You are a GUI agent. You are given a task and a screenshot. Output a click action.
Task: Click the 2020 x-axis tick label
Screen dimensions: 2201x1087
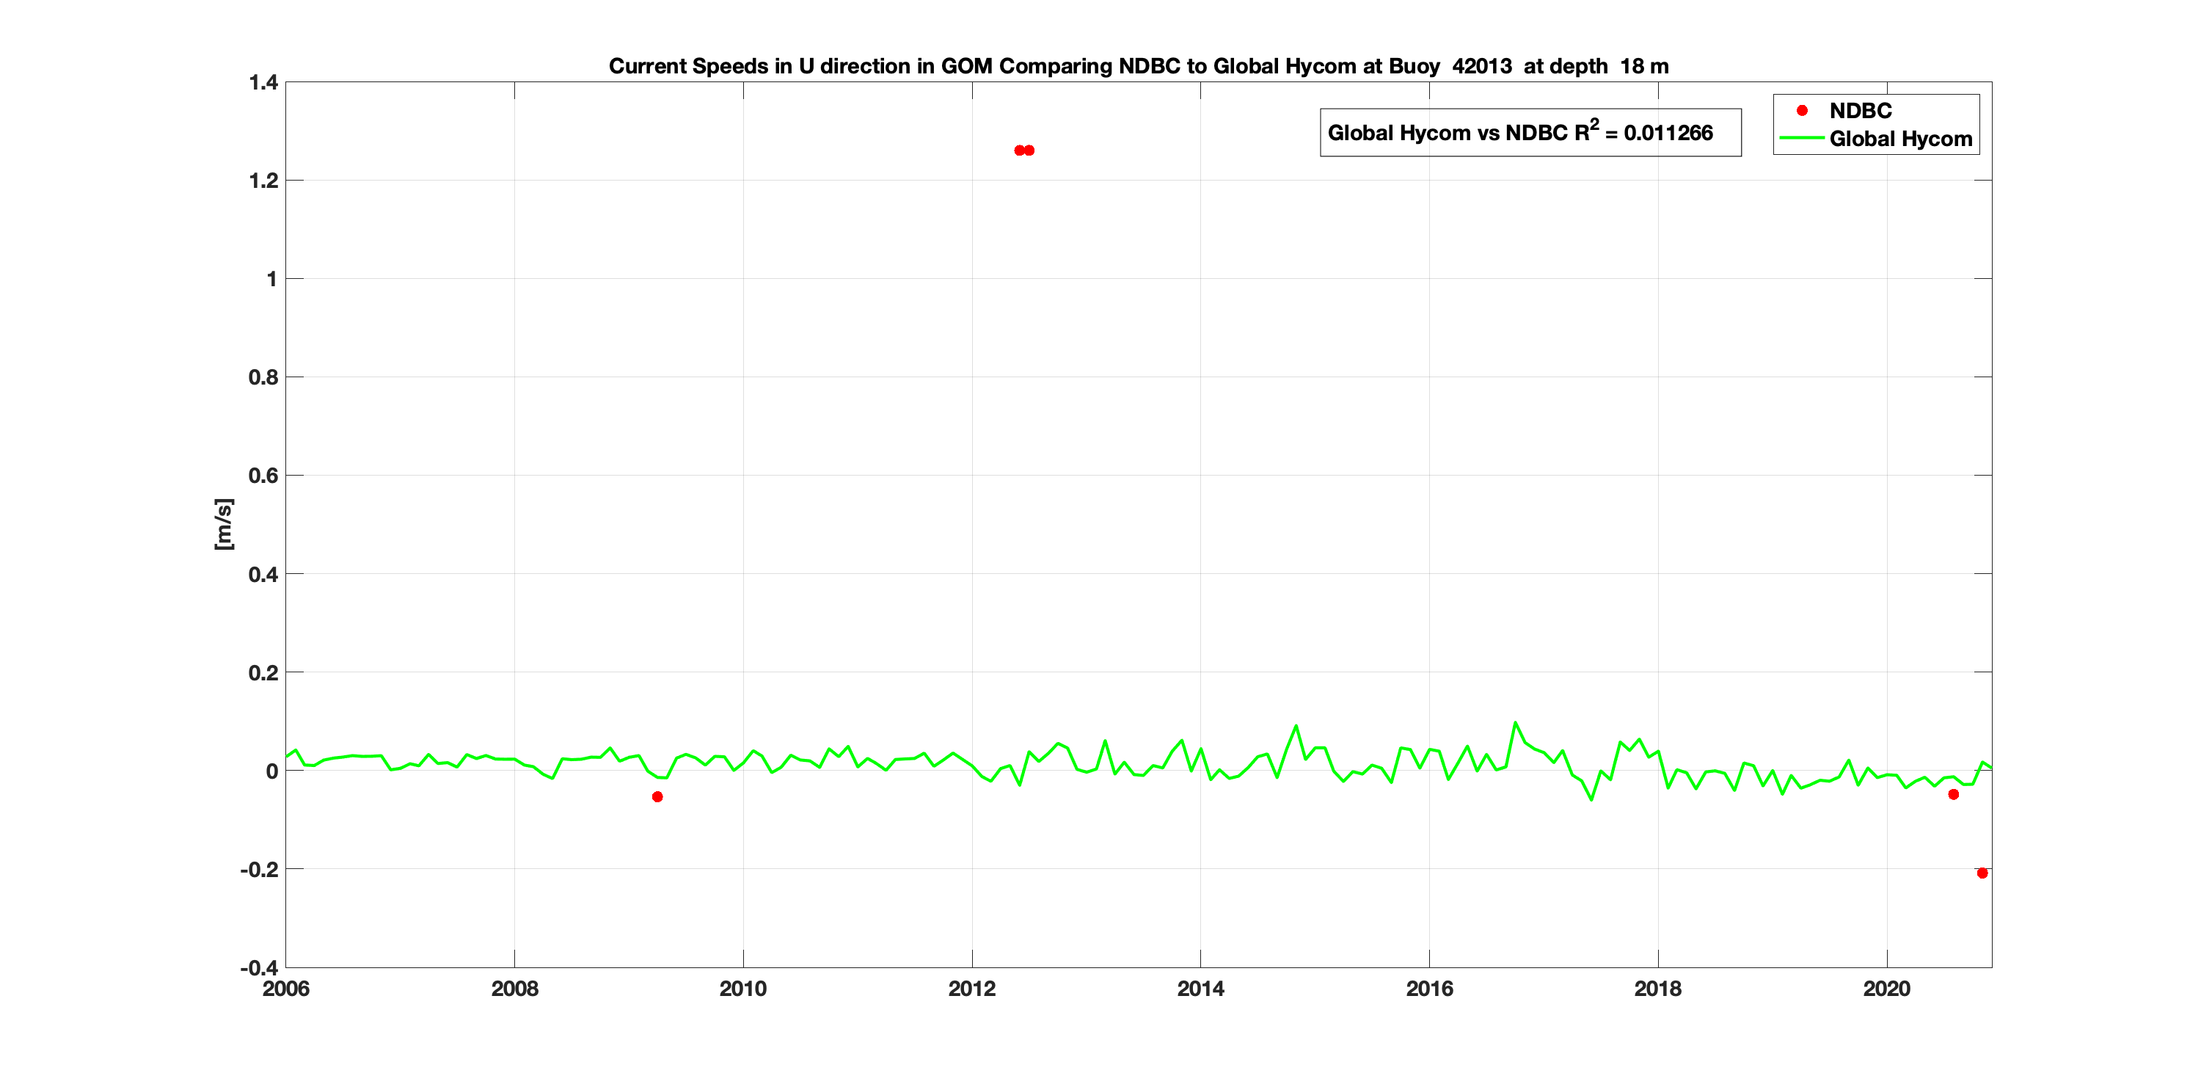[1886, 989]
